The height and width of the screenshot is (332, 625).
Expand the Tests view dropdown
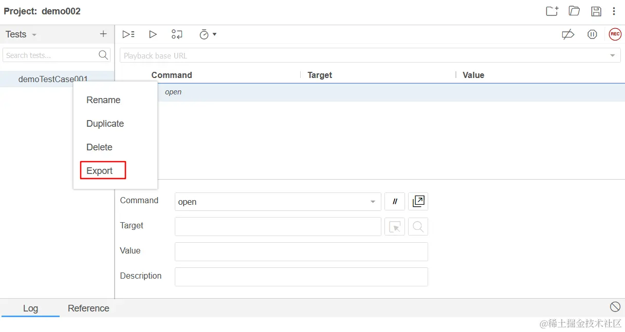point(34,35)
